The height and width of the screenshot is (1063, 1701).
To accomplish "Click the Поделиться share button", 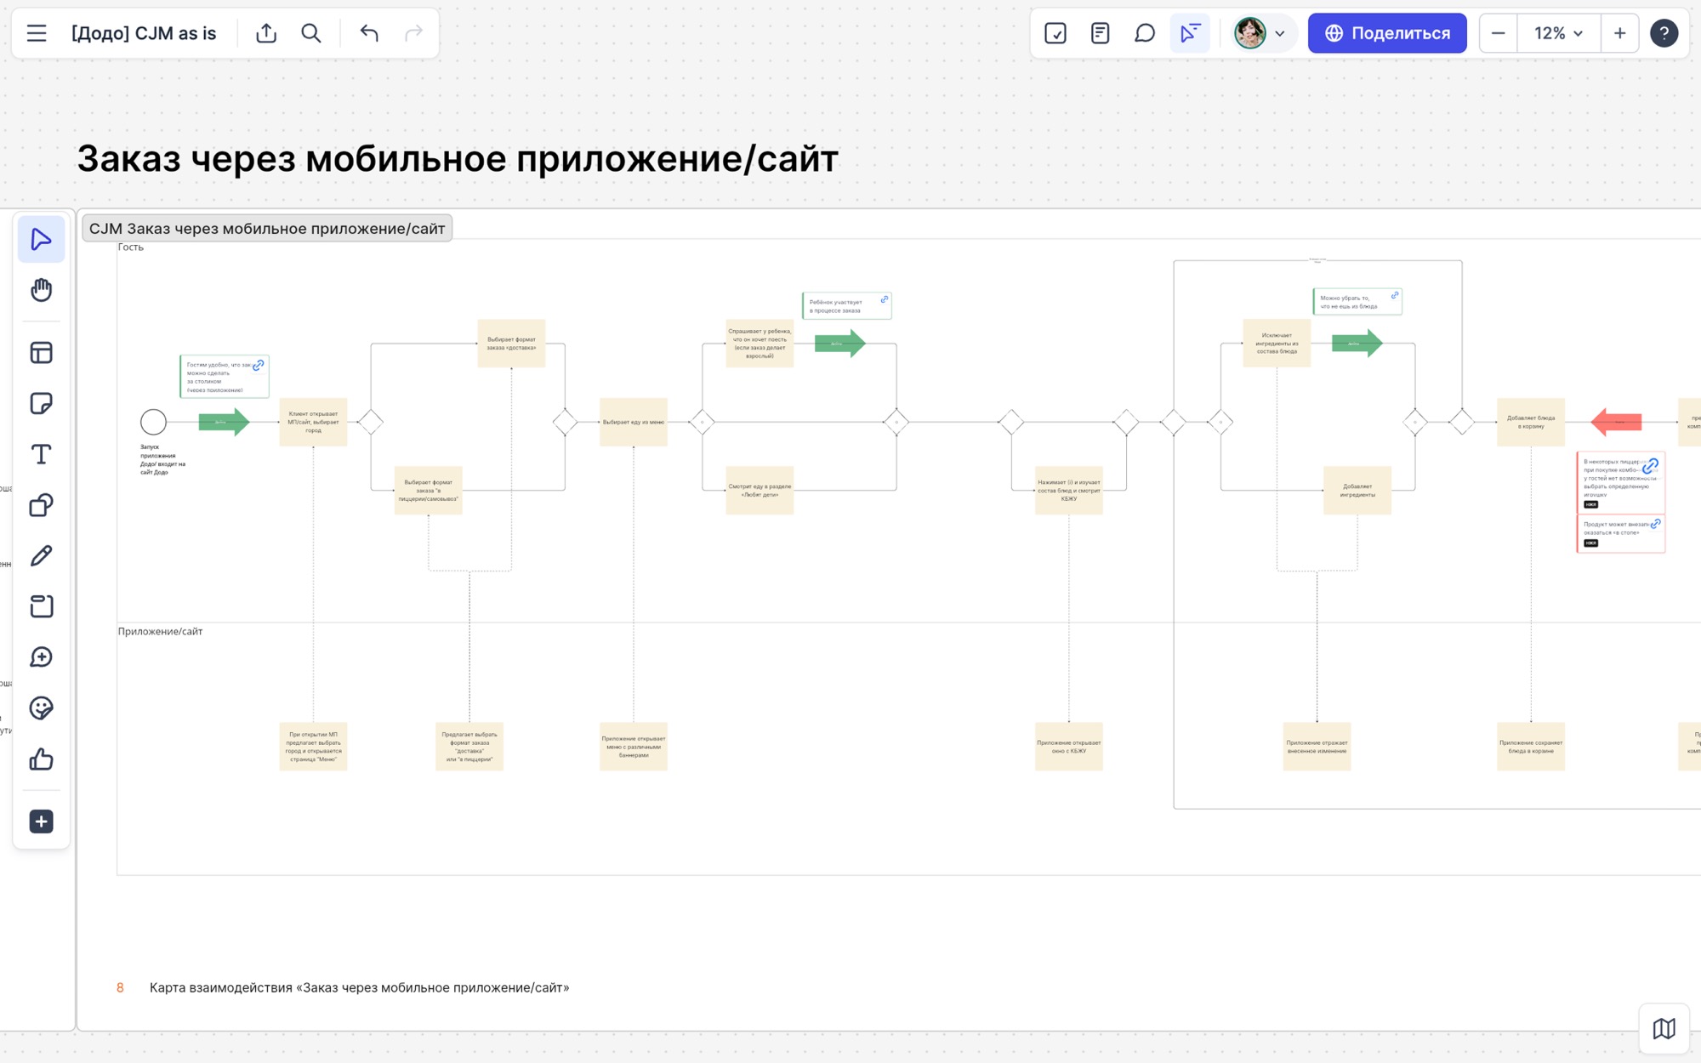I will (x=1387, y=33).
